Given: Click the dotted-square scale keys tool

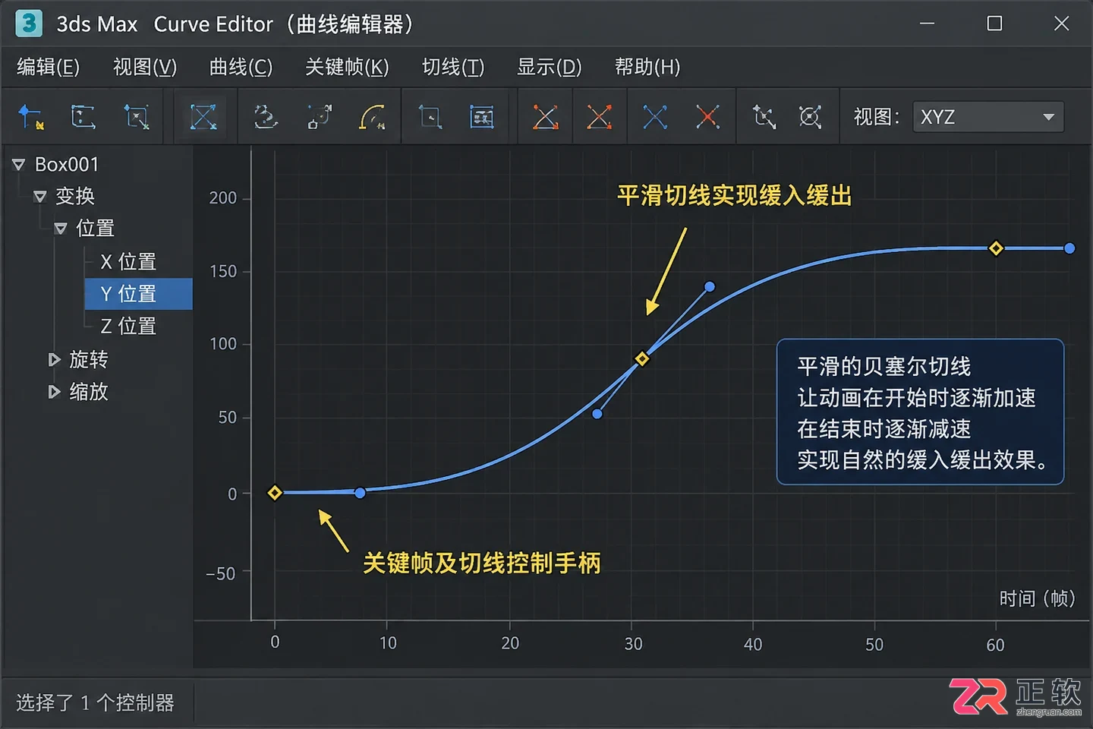Looking at the screenshot, I should (137, 117).
